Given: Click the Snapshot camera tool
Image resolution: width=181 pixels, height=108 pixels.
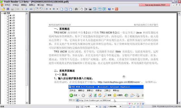Looking at the screenshot, I should [x=90, y=9].
